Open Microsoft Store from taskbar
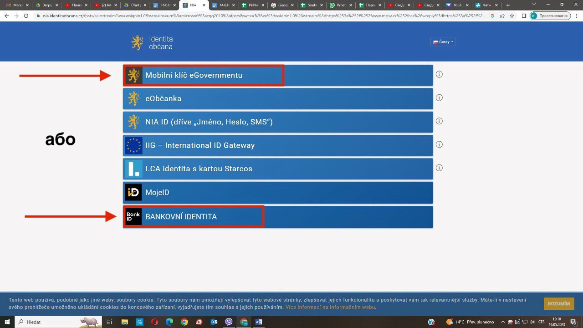 click(140, 322)
